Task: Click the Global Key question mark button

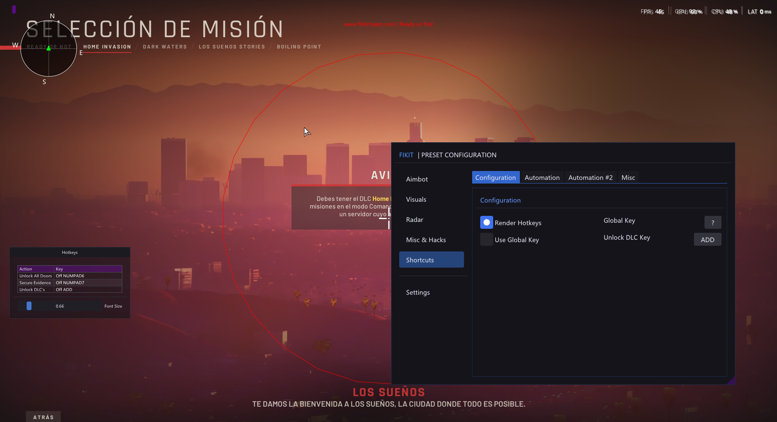Action: coord(712,222)
